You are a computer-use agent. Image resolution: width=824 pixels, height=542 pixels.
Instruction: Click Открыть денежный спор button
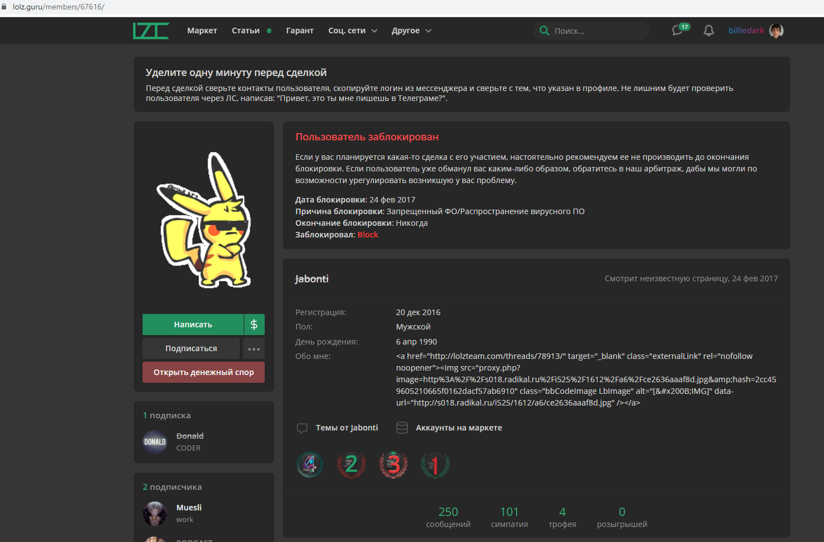204,372
